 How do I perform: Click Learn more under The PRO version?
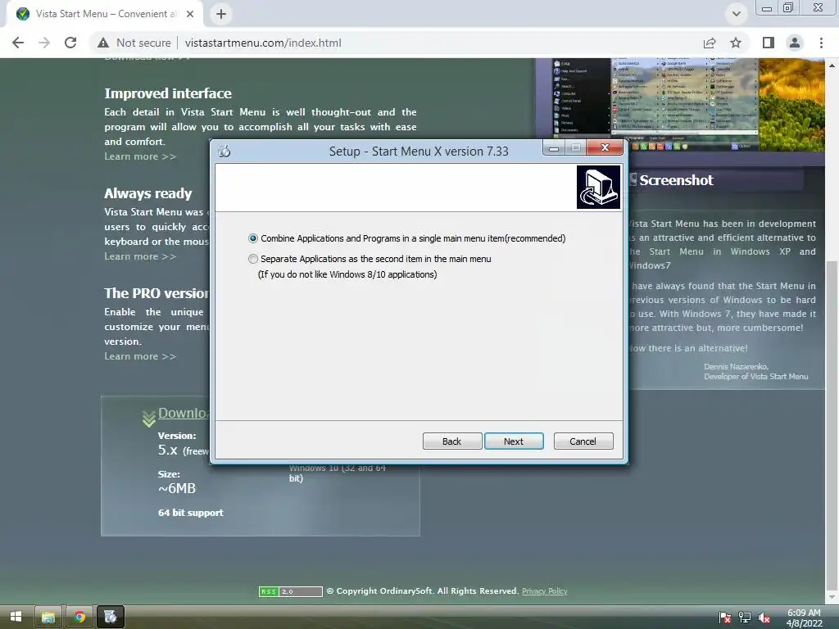pos(140,357)
